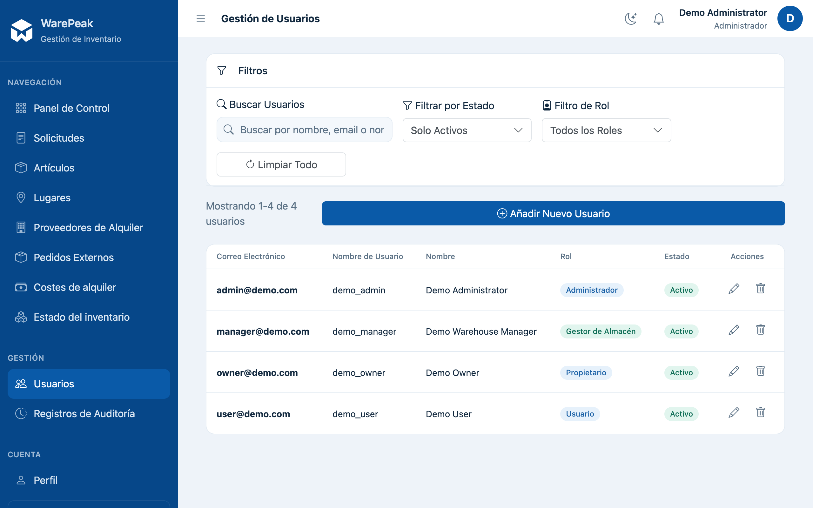Click the Costes de alquiler cash icon
The width and height of the screenshot is (813, 508).
point(21,287)
